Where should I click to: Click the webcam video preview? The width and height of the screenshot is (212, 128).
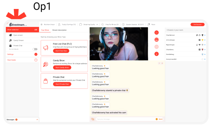tap(119, 44)
